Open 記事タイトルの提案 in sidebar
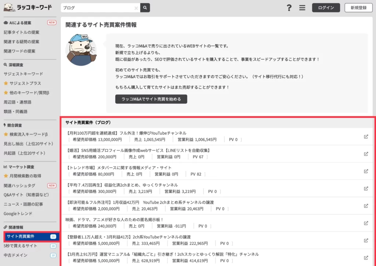The image size is (376, 266). pos(21,32)
